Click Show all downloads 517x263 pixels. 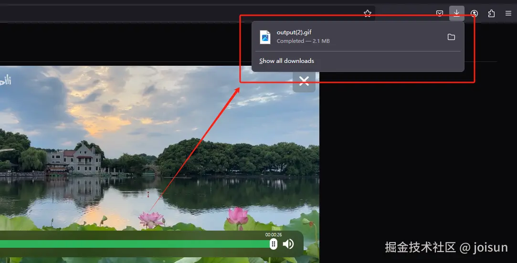[286, 61]
